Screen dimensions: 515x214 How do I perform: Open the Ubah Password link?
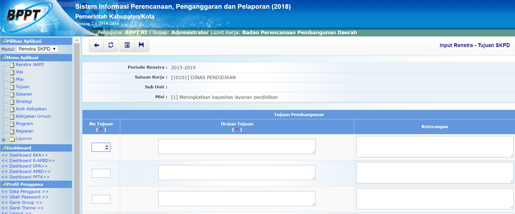point(25,197)
